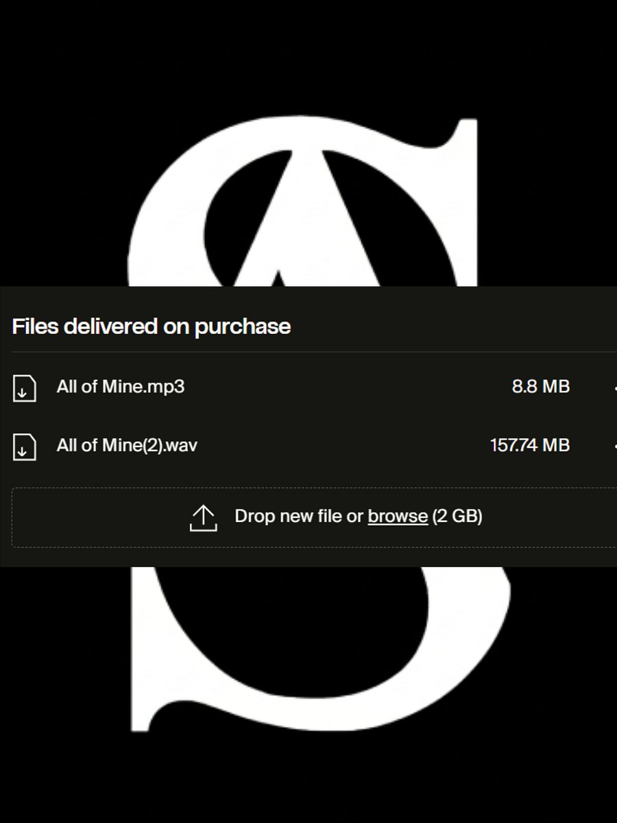Open the browse link to pick a file
The width and height of the screenshot is (617, 823).
click(398, 516)
